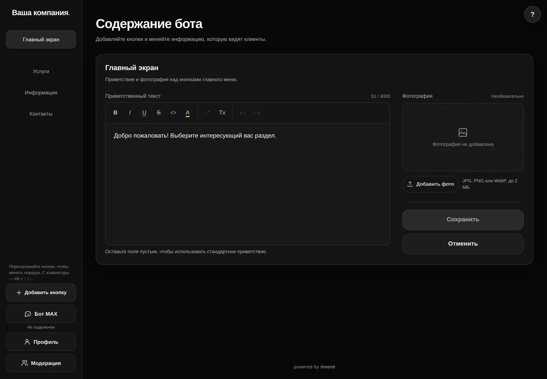This screenshot has height=379, width=547.
Task: Open the Модерация page
Action: tap(41, 363)
